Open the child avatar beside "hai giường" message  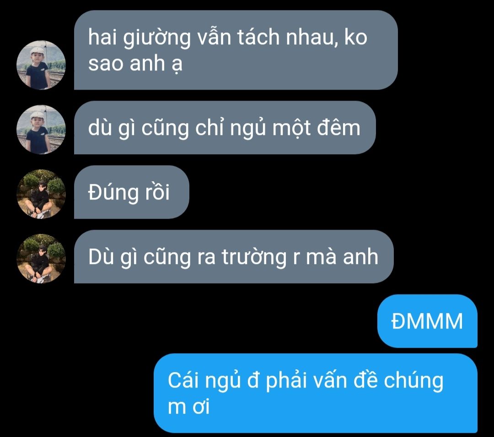(x=41, y=65)
